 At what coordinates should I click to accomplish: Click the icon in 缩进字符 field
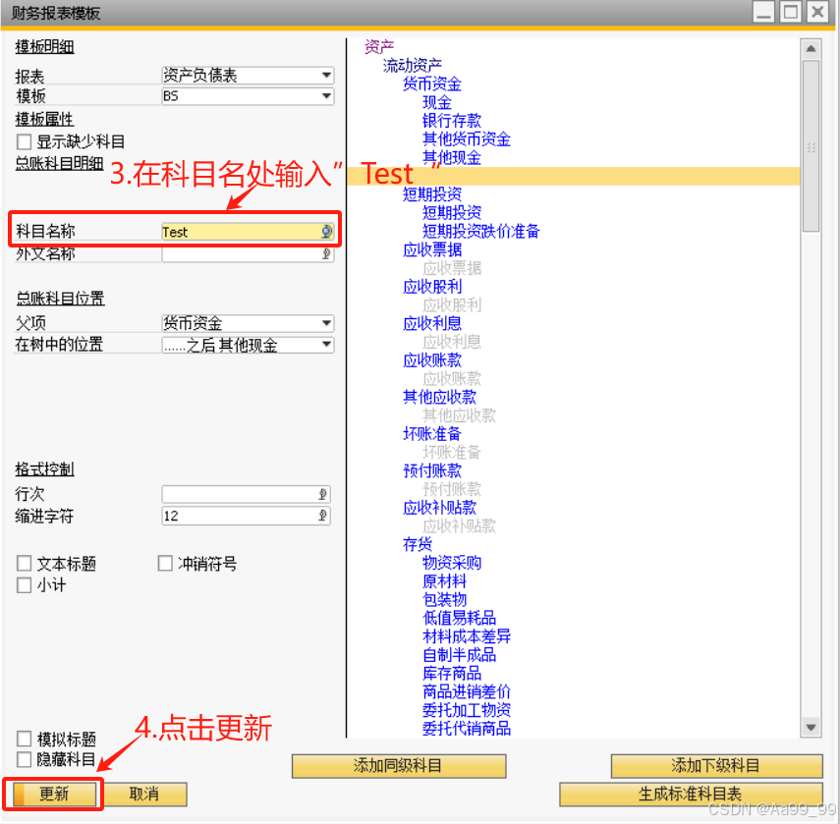(x=322, y=516)
